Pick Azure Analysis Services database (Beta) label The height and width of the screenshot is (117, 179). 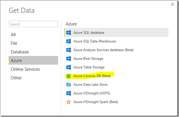click(x=103, y=50)
